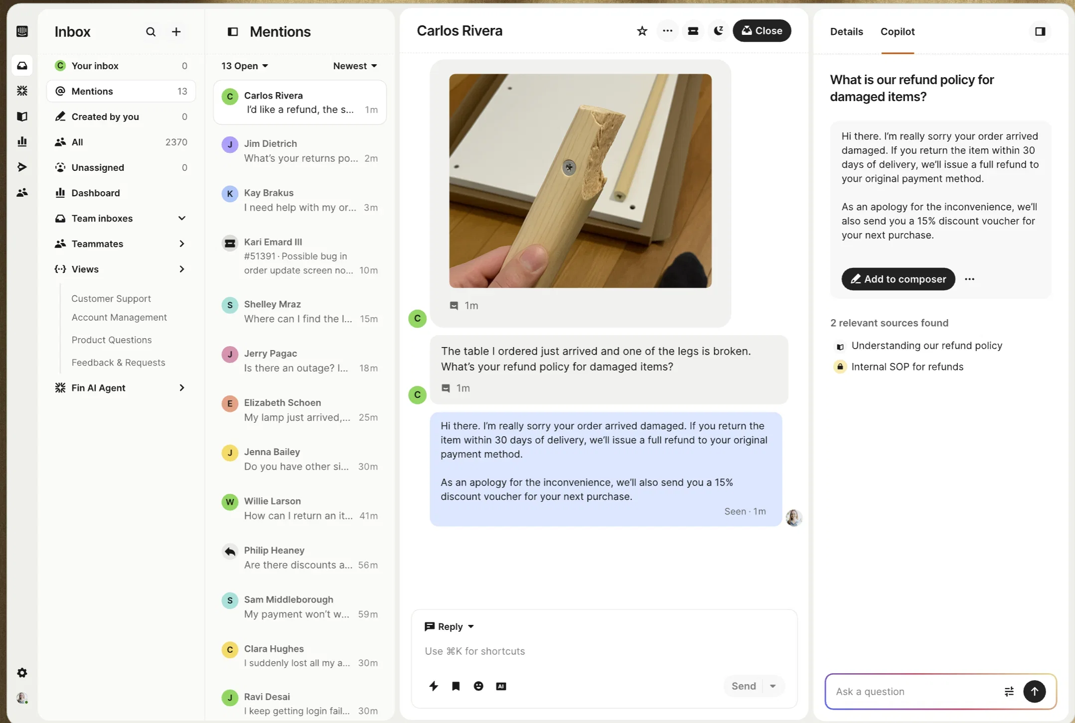Open shortcuts lightning icon in composer
Viewport: 1075px width, 723px height.
(x=434, y=686)
